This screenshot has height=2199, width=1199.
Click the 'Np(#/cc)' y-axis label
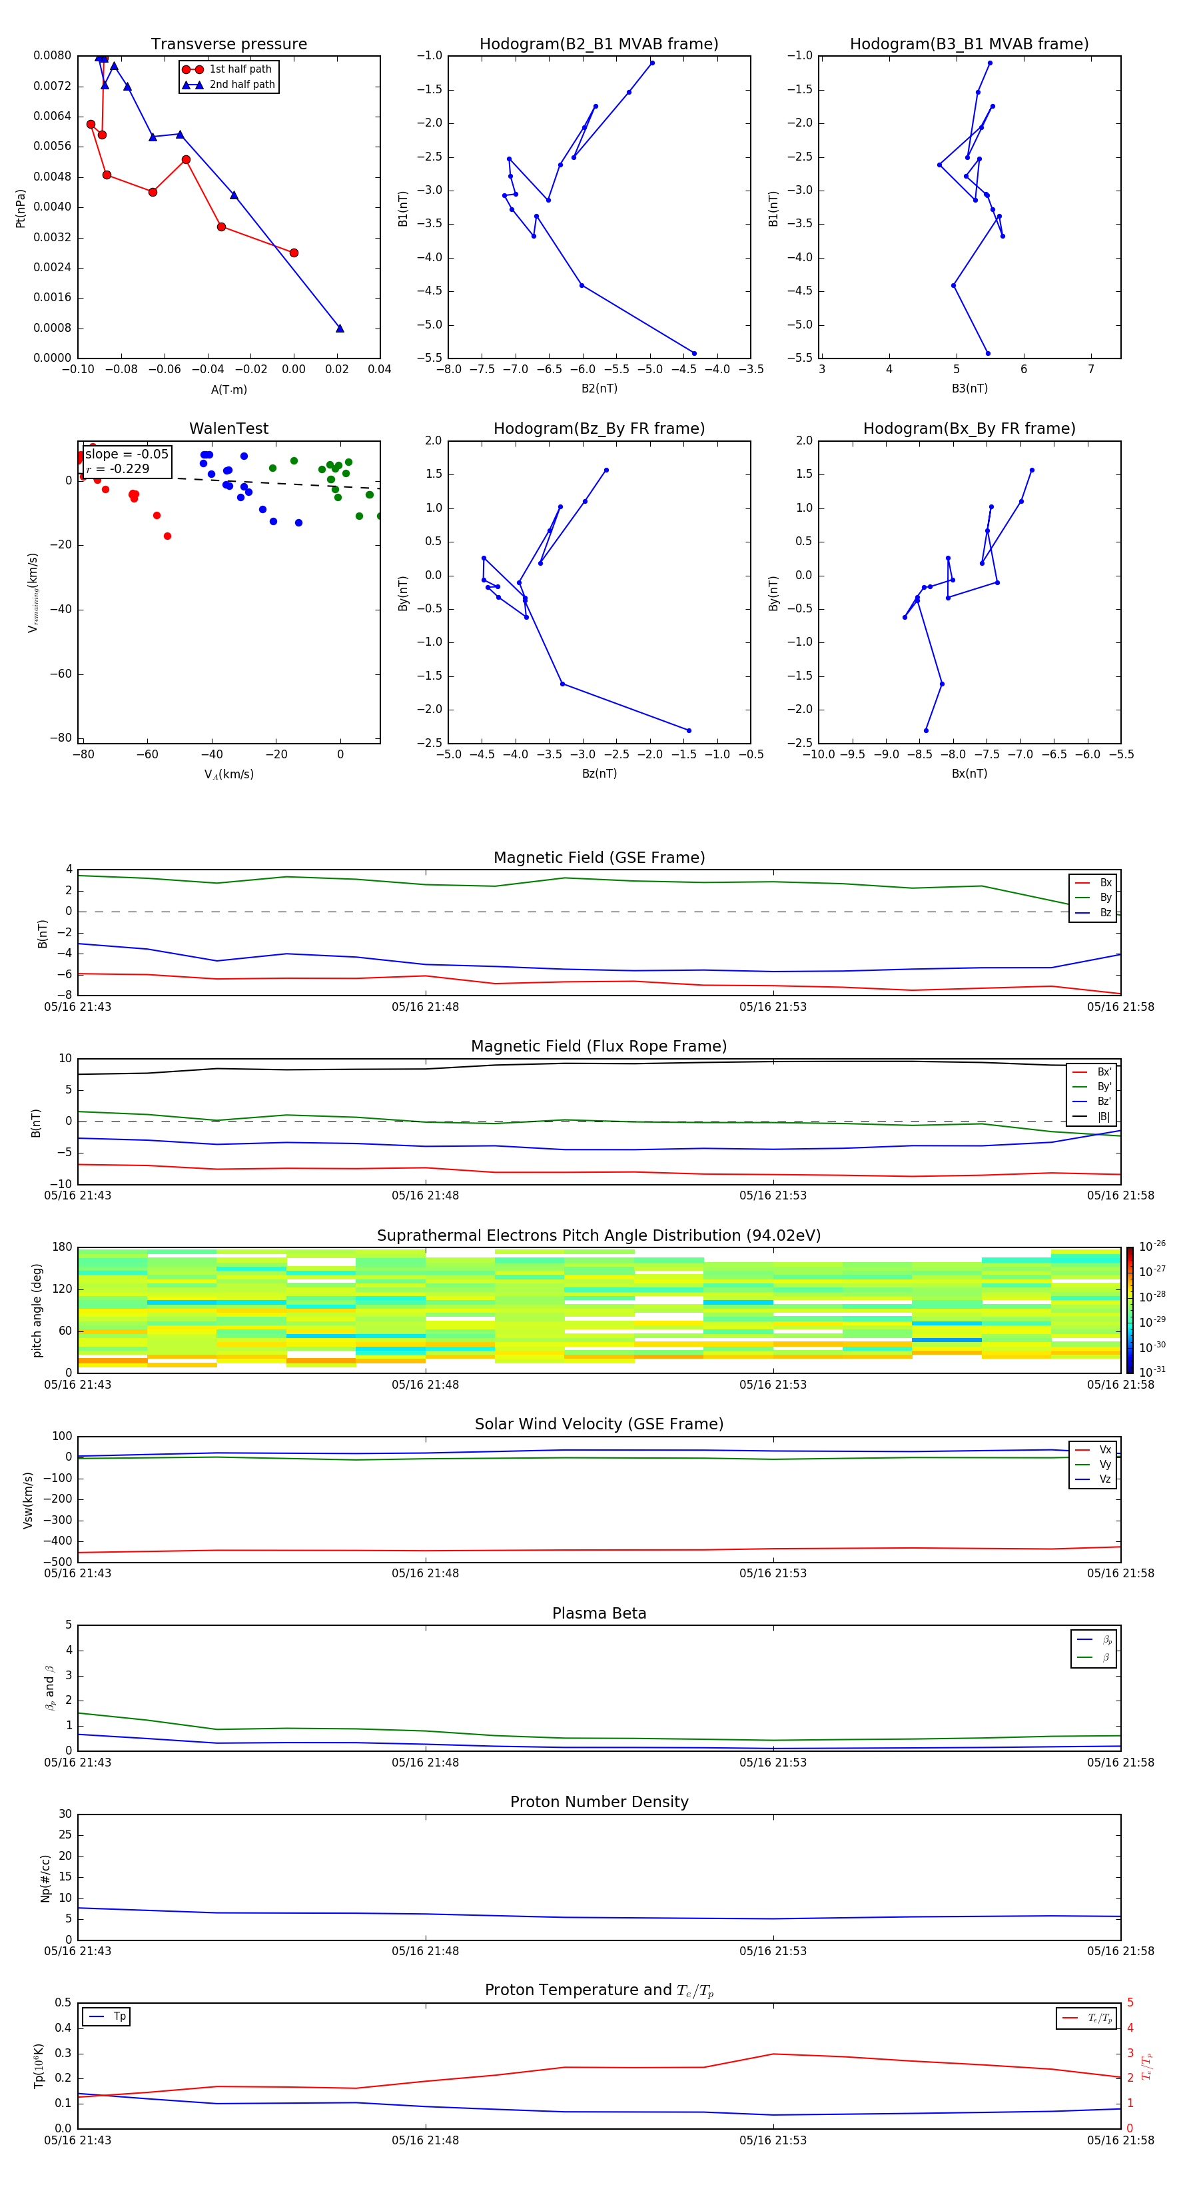[45, 1878]
